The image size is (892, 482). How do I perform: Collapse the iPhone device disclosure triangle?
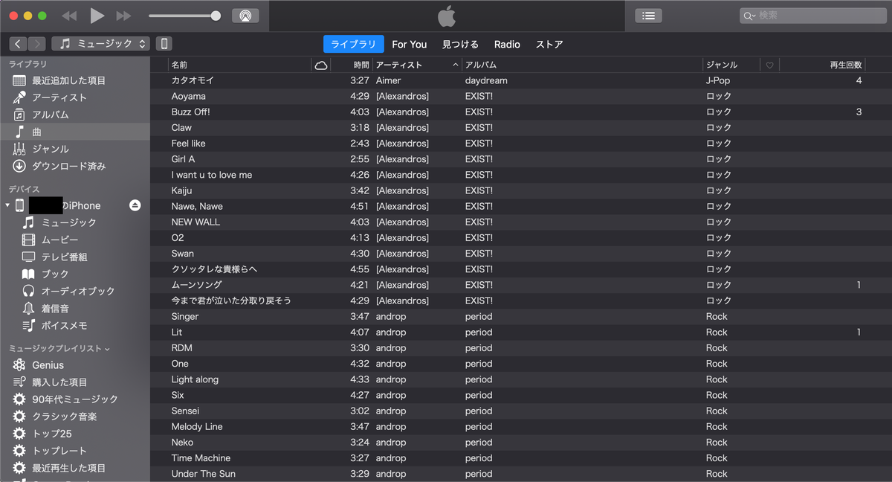7,205
